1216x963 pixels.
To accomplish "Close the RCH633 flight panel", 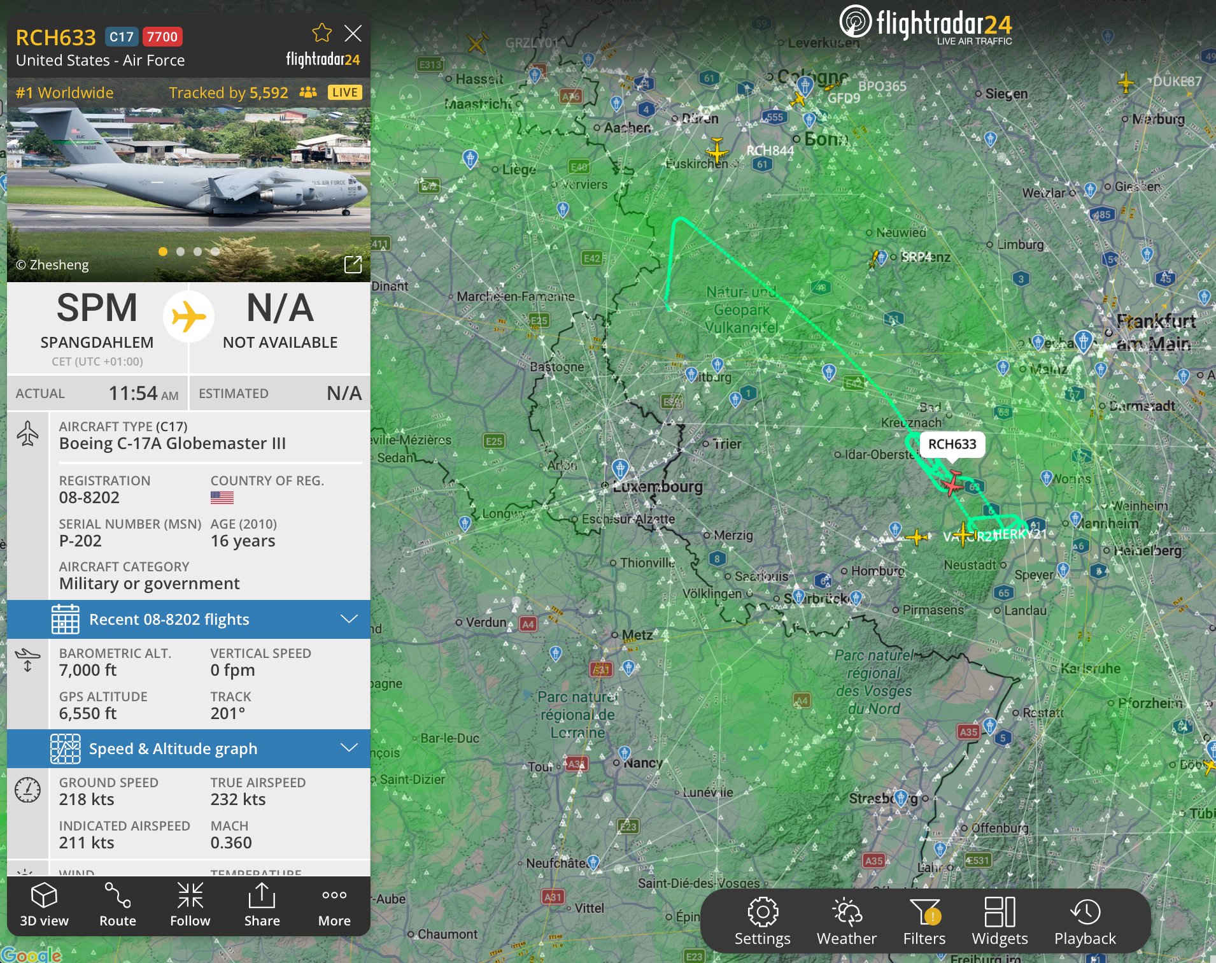I will [353, 33].
